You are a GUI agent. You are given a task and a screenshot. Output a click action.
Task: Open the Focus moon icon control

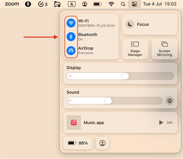(130, 24)
